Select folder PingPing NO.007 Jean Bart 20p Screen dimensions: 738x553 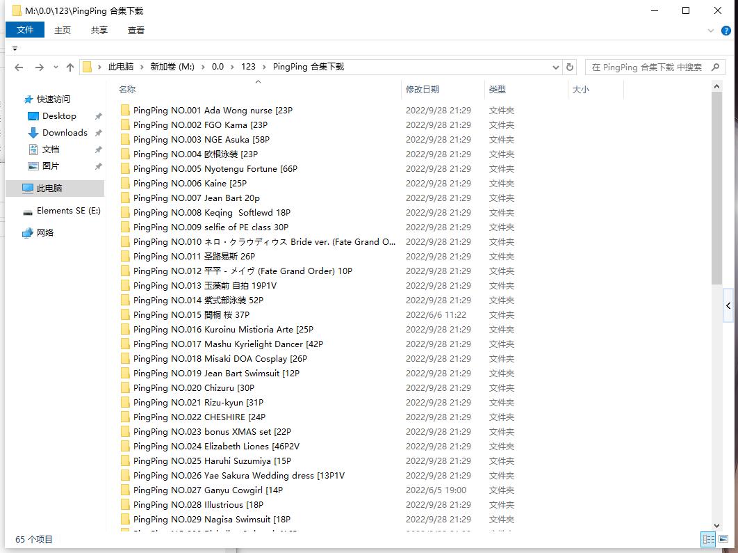pyautogui.click(x=196, y=198)
